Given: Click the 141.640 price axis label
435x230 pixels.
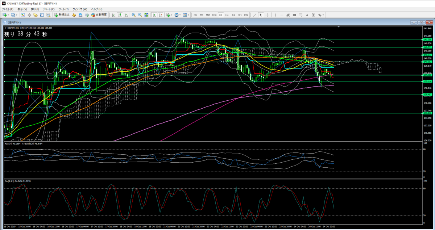Looking at the screenshot, I should click(428, 28).
